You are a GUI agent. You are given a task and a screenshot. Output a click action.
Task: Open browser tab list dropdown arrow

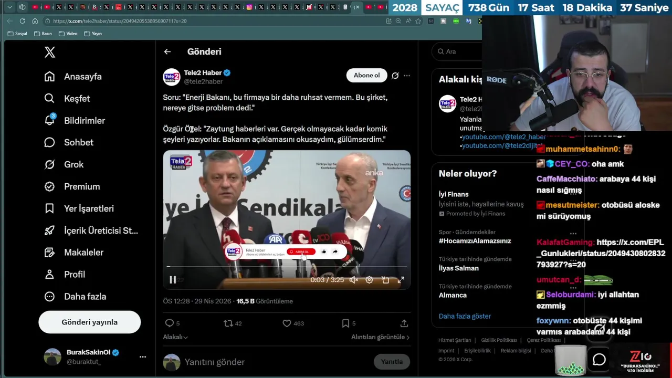coord(9,7)
